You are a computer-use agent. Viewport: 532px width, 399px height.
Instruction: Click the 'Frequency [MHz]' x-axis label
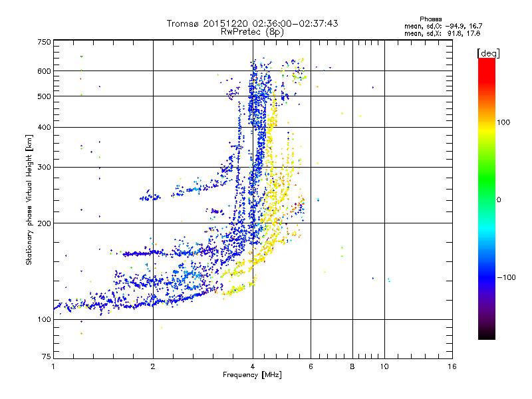252,375
